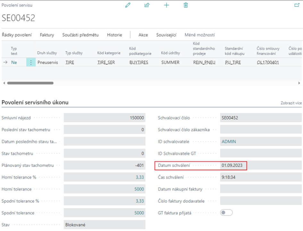Open the Faktury menu

click(x=47, y=35)
